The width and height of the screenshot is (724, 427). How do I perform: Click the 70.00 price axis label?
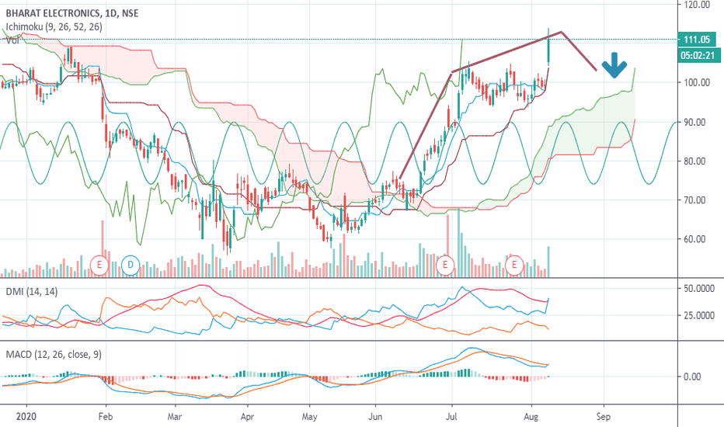(x=694, y=200)
